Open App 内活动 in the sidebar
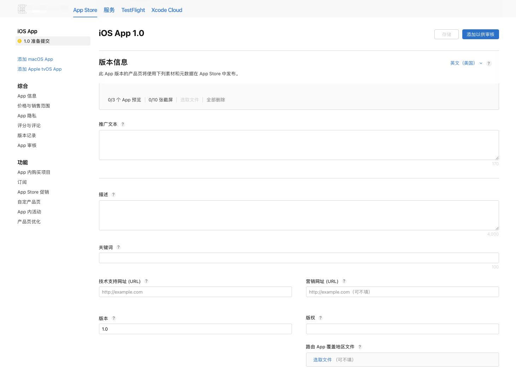Screen dimensions: 516x384 [x=29, y=212]
